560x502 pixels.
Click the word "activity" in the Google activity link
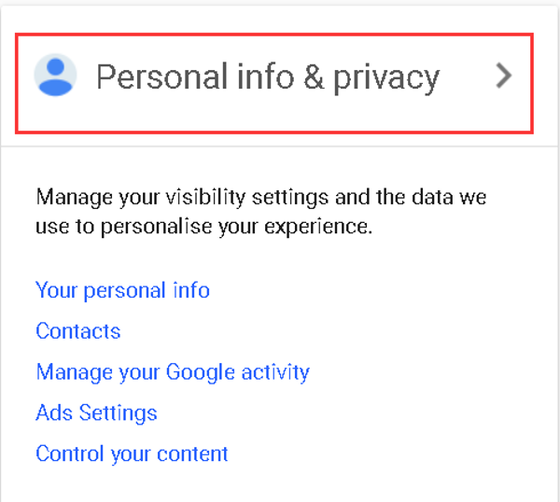[x=275, y=372]
